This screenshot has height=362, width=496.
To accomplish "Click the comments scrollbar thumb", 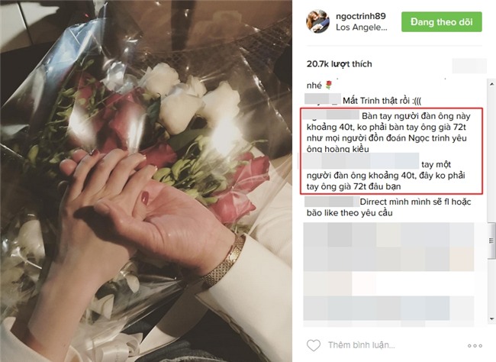I will 491,241.
